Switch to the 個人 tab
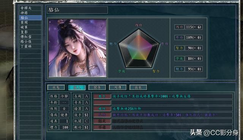 (x=77, y=88)
